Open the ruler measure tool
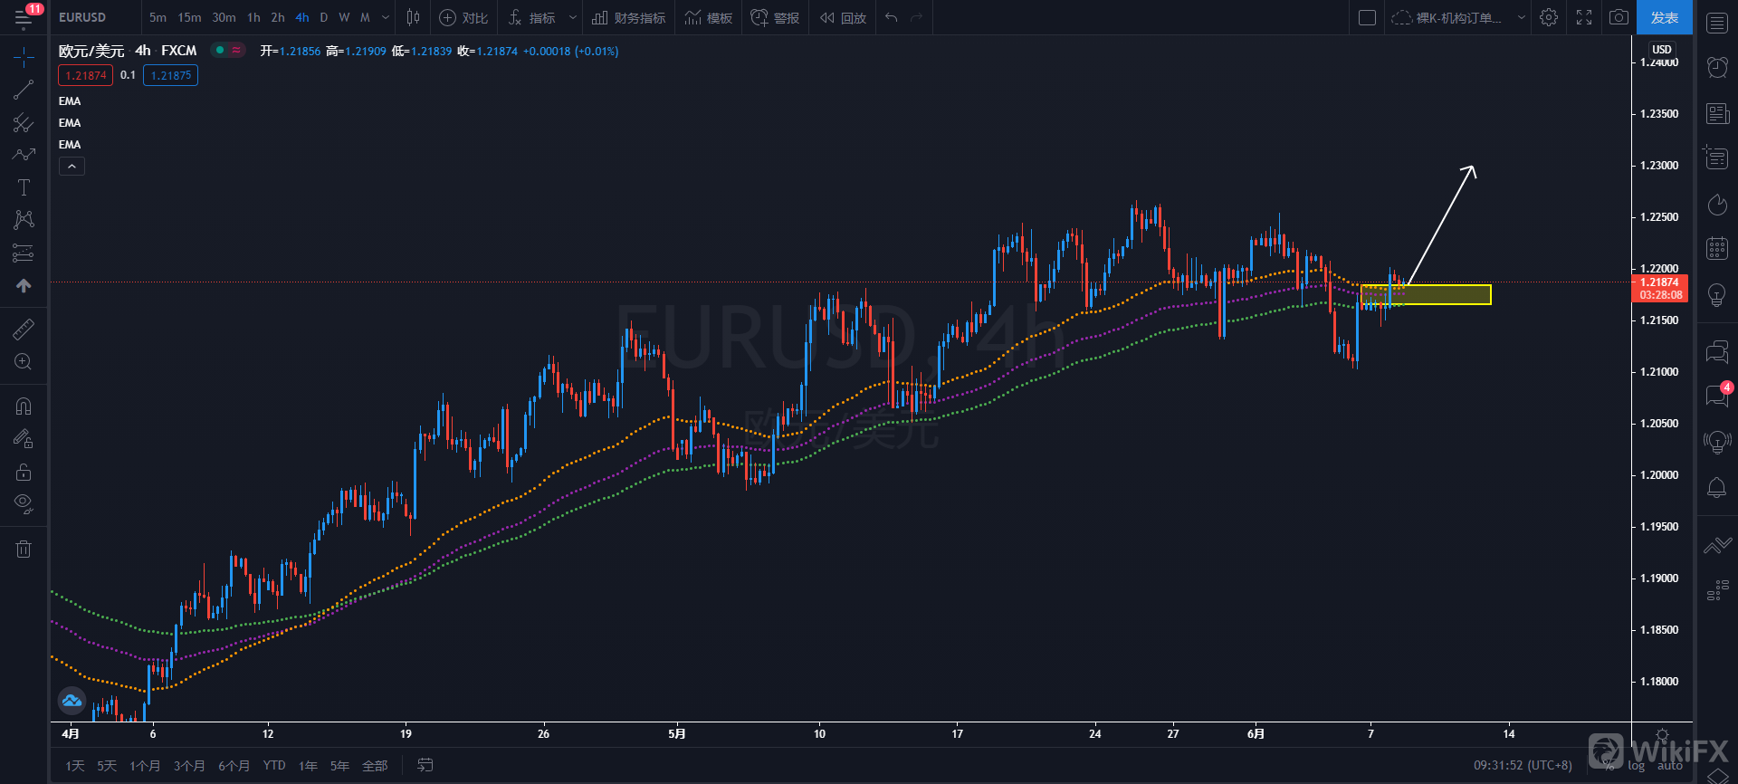This screenshot has height=784, width=1738. tap(24, 330)
